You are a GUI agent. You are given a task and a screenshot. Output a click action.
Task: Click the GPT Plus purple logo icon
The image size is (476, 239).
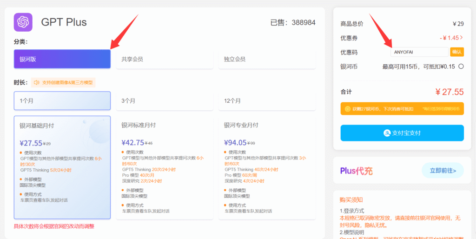point(23,22)
